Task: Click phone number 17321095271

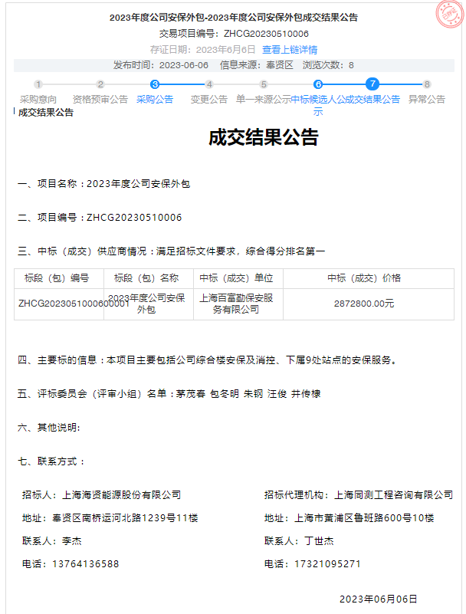Action: click(327, 564)
